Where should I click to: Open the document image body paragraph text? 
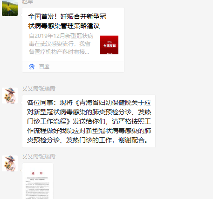coord(37,190)
